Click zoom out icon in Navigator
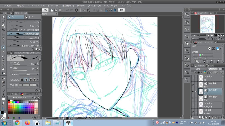The width and height of the screenshot is (225, 126). 208,35
